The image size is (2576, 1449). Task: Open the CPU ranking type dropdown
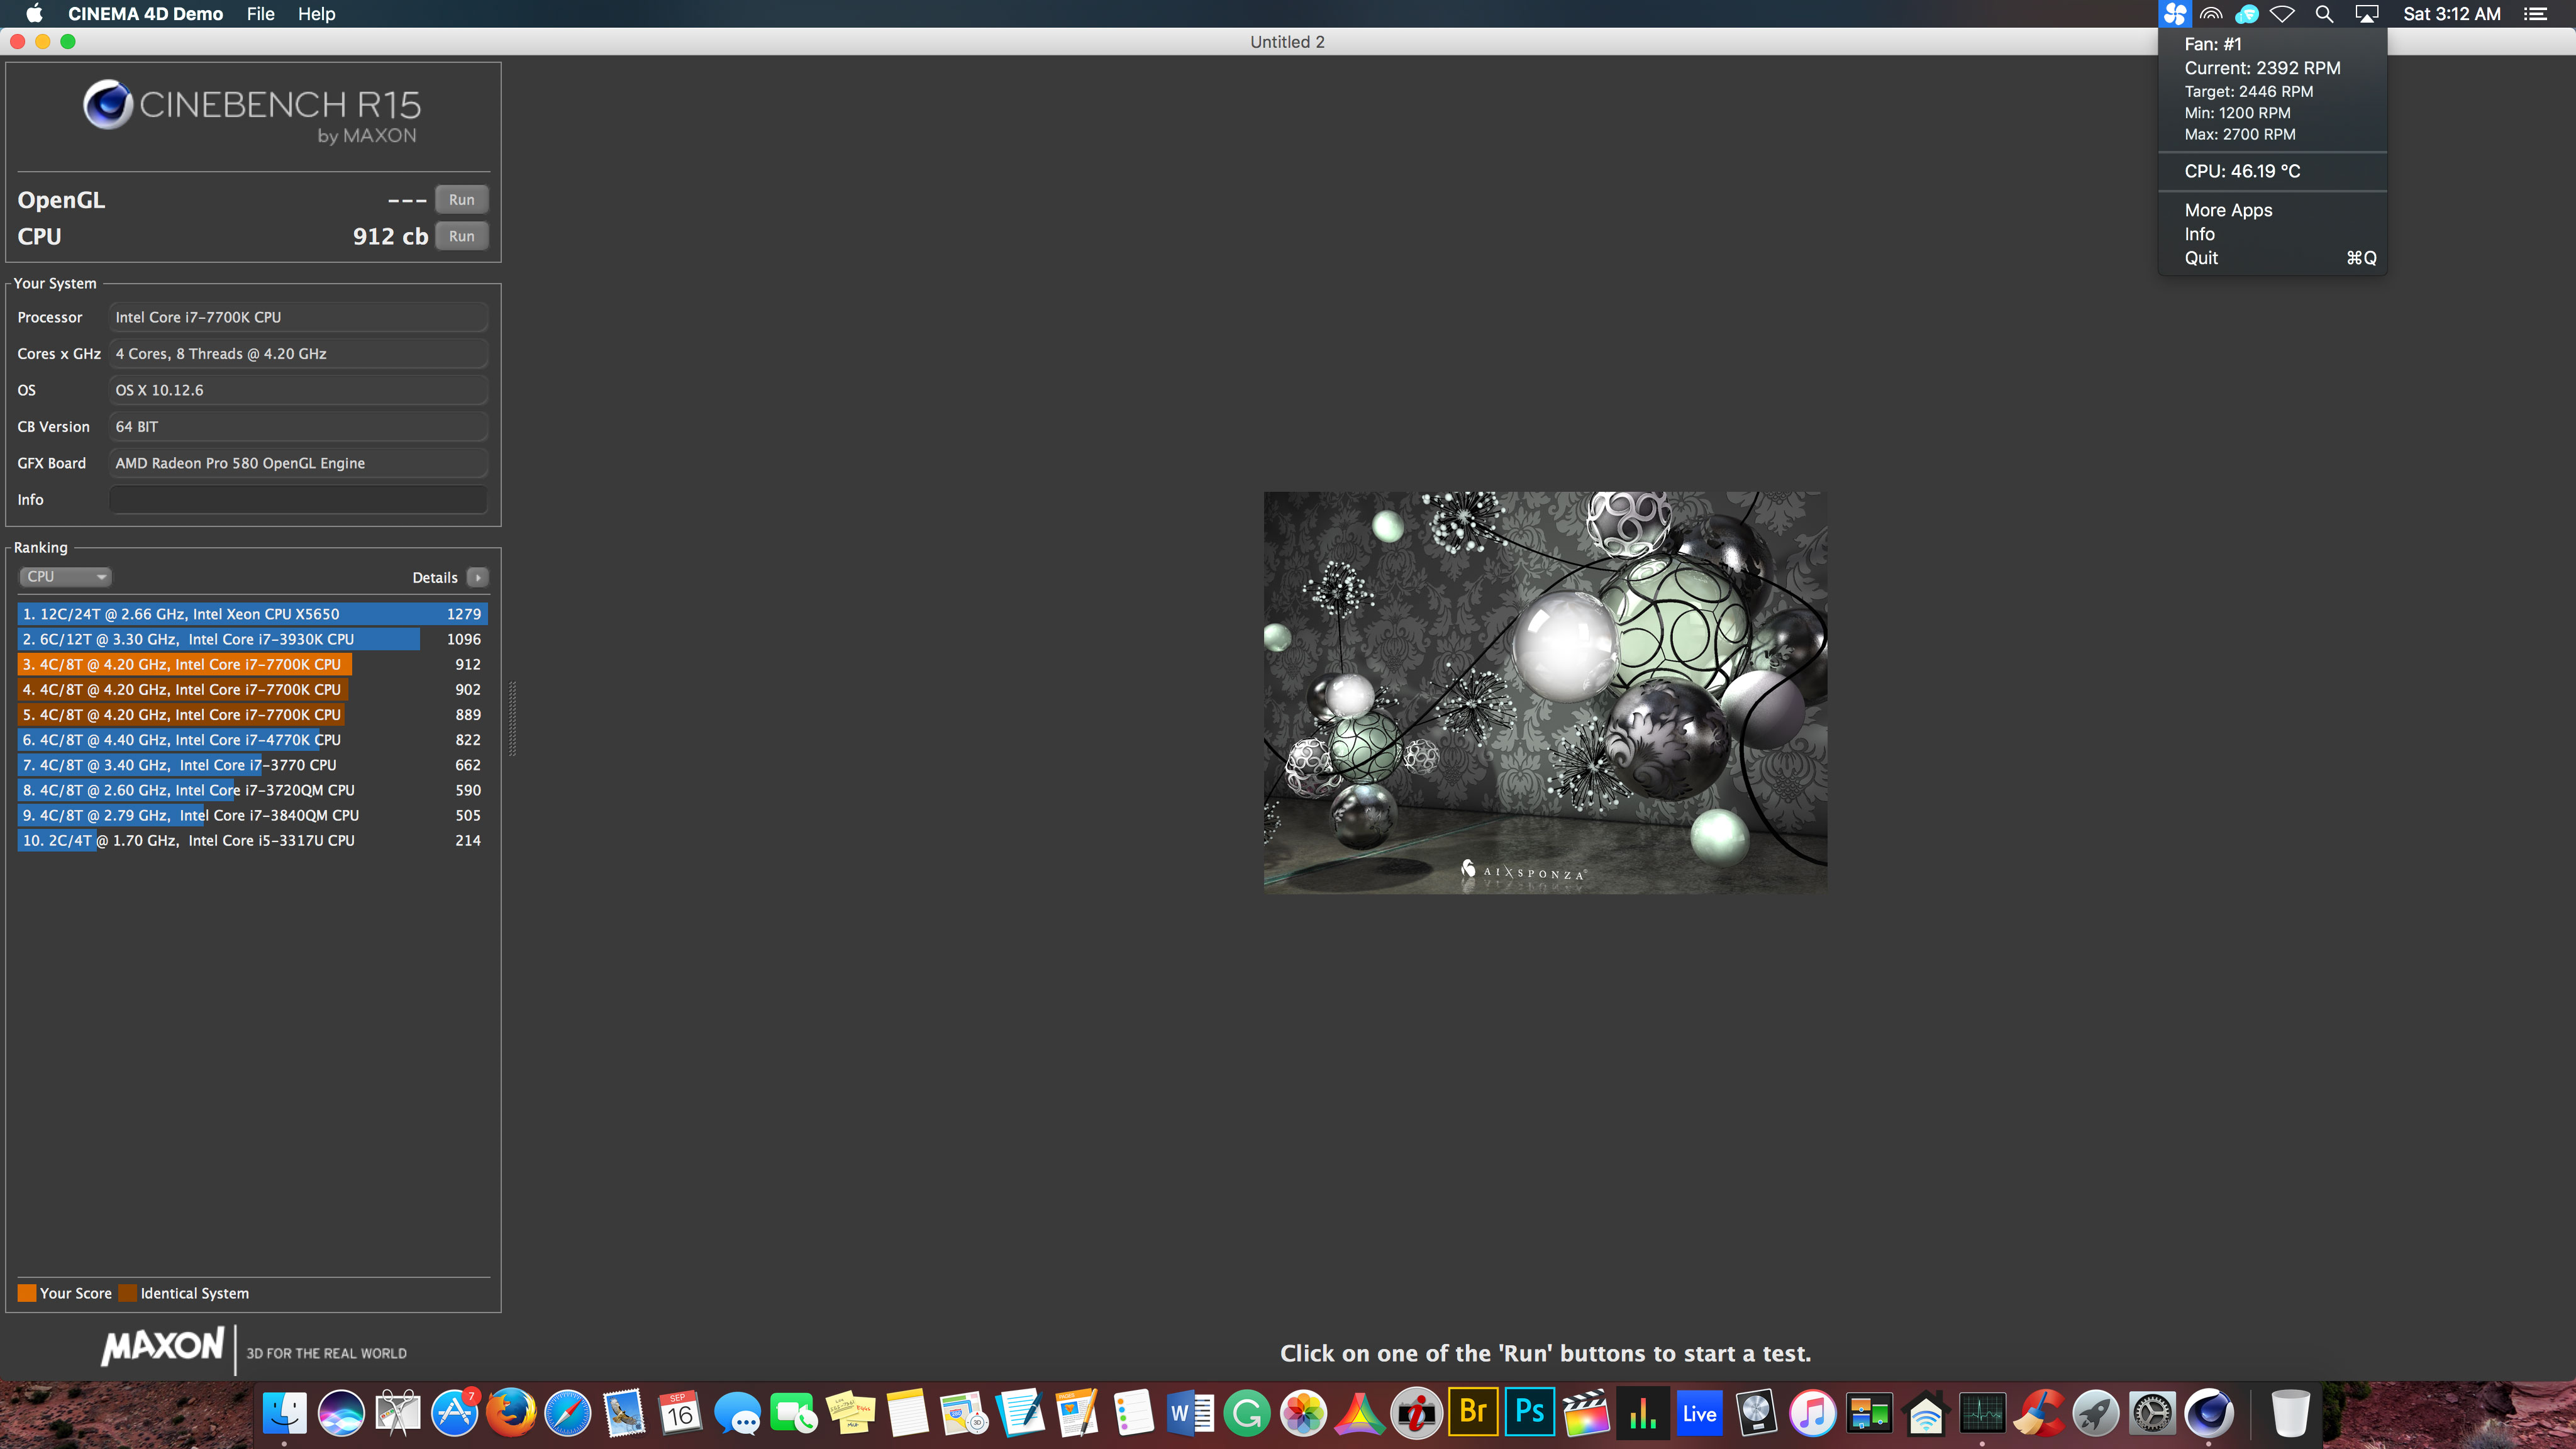(65, 577)
